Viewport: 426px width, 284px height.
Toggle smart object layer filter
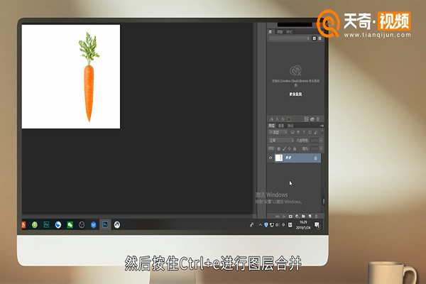315,132
